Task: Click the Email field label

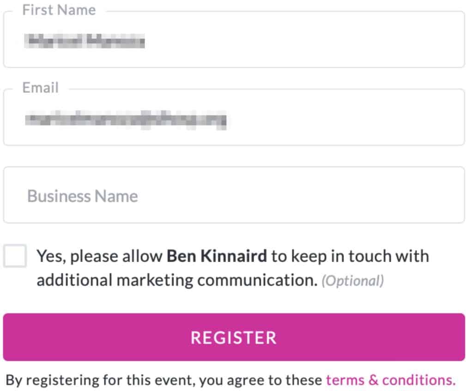Action: (39, 88)
